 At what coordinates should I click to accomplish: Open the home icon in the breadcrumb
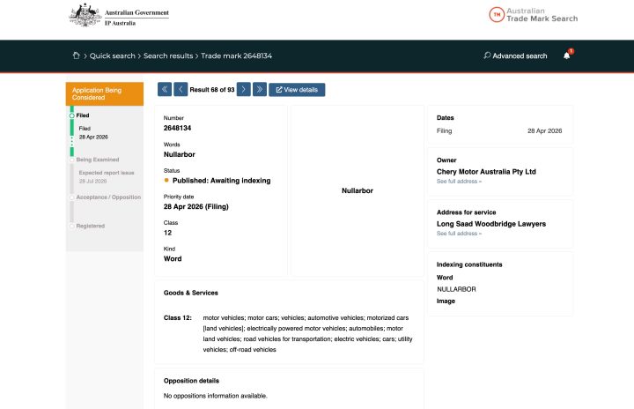pyautogui.click(x=76, y=56)
